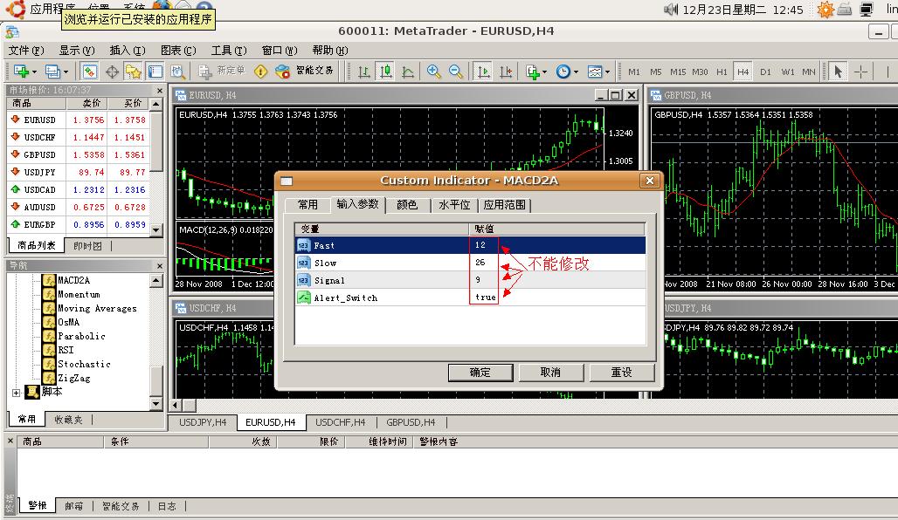Select the vertical line drawing tool
Viewport: 898px width, 520px height.
(x=888, y=72)
